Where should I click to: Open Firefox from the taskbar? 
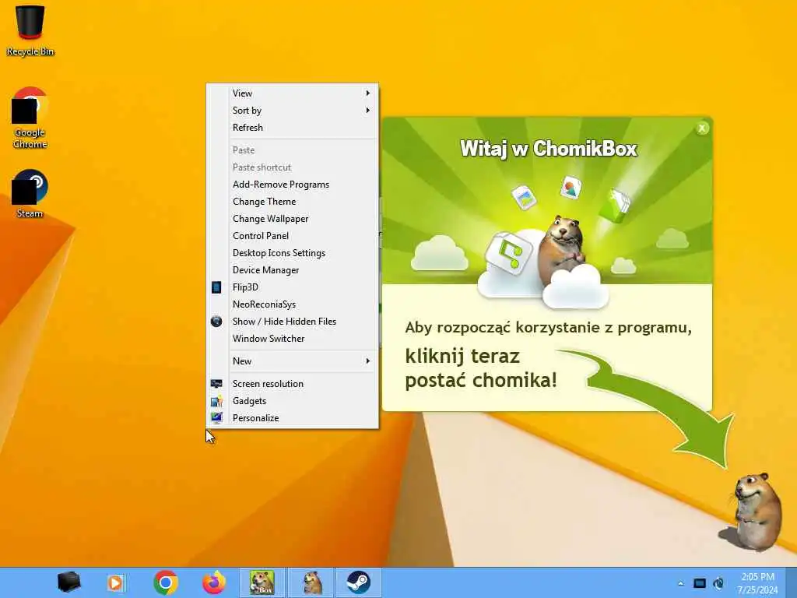pyautogui.click(x=214, y=582)
